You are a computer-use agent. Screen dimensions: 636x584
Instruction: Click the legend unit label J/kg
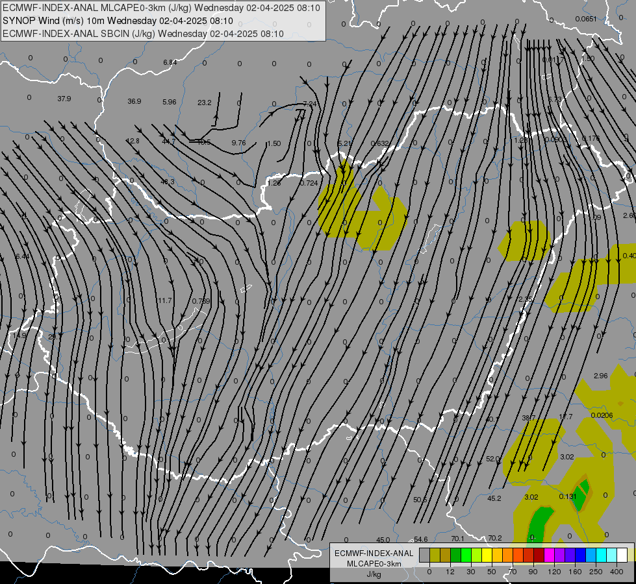(374, 574)
